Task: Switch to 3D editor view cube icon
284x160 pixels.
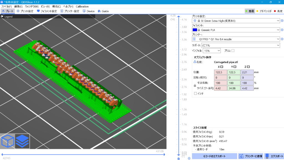Action: coord(7,142)
